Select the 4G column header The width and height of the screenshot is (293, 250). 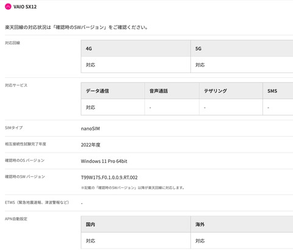click(x=136, y=49)
